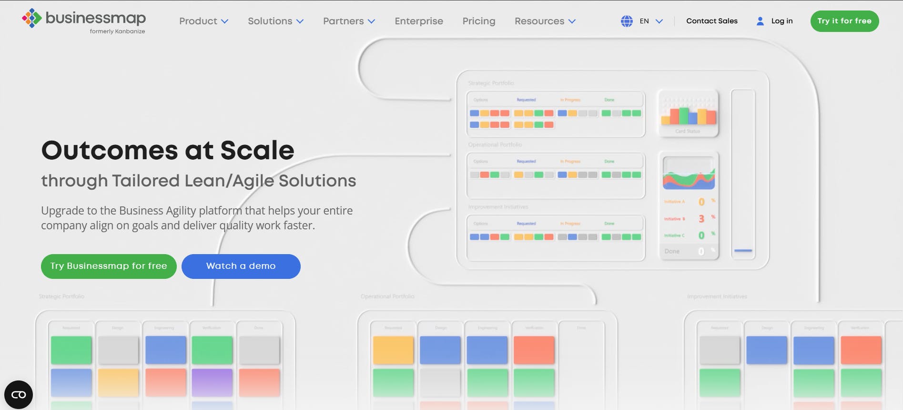Click the area chart thumbnail in dashboard
The image size is (903, 410).
pos(689,173)
